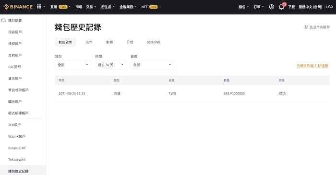The width and height of the screenshot is (336, 175).
Task: Open the 繁體中文 (台灣) language selector
Action: click(310, 7)
